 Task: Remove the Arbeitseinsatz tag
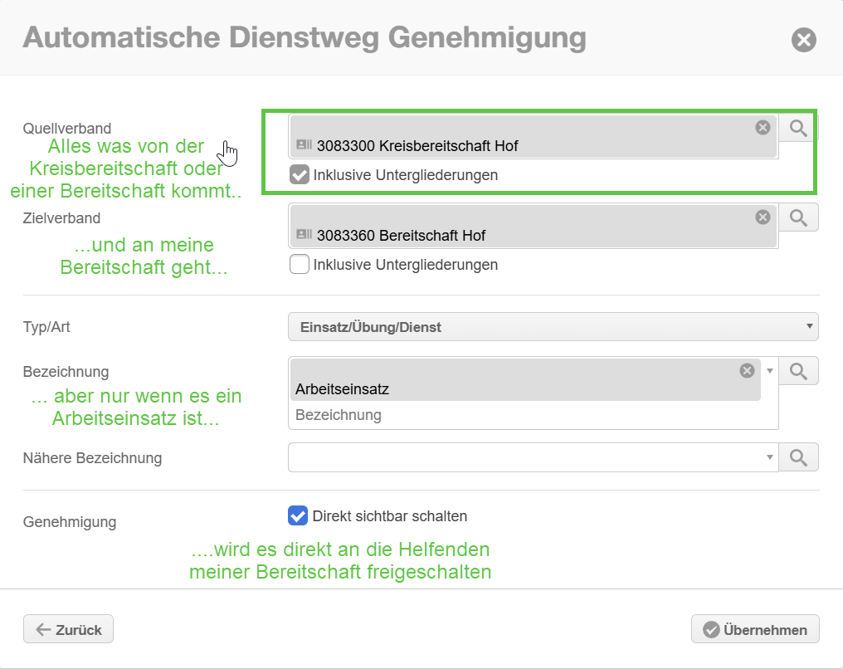point(747,370)
